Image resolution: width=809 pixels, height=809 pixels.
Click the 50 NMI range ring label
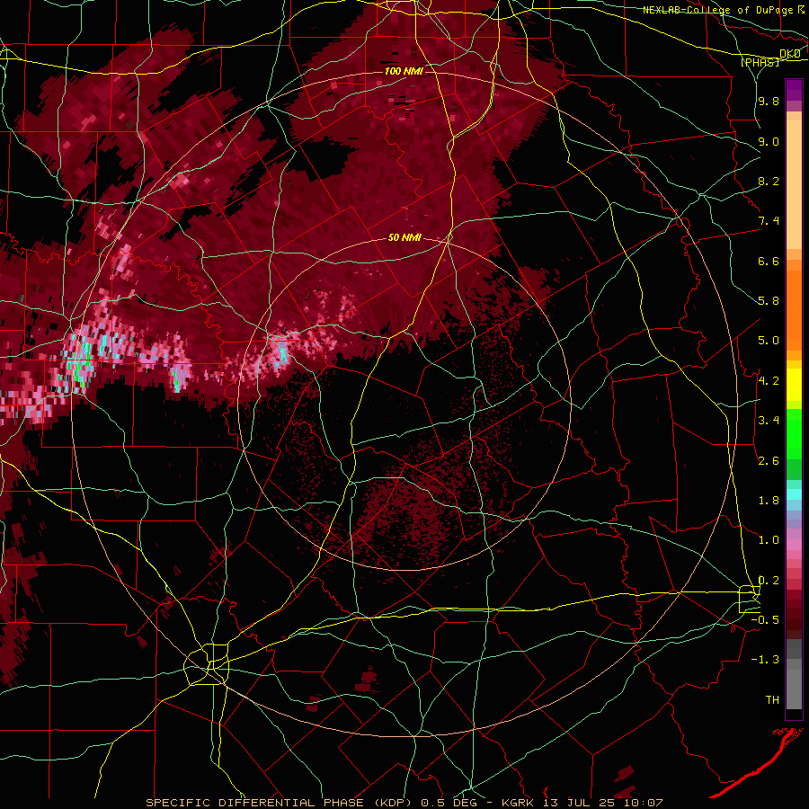tap(404, 237)
